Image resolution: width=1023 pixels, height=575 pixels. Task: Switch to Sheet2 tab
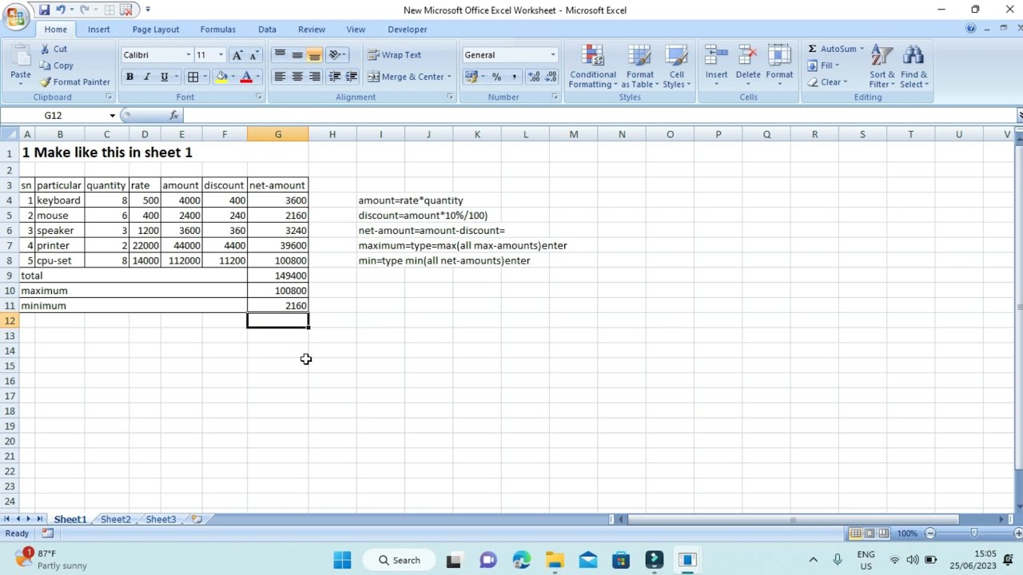[x=115, y=519]
